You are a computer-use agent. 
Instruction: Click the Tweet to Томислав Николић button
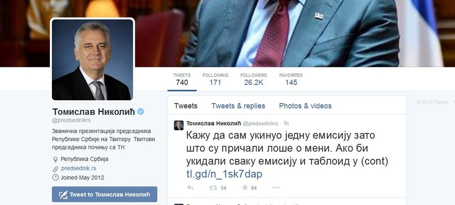(x=104, y=194)
